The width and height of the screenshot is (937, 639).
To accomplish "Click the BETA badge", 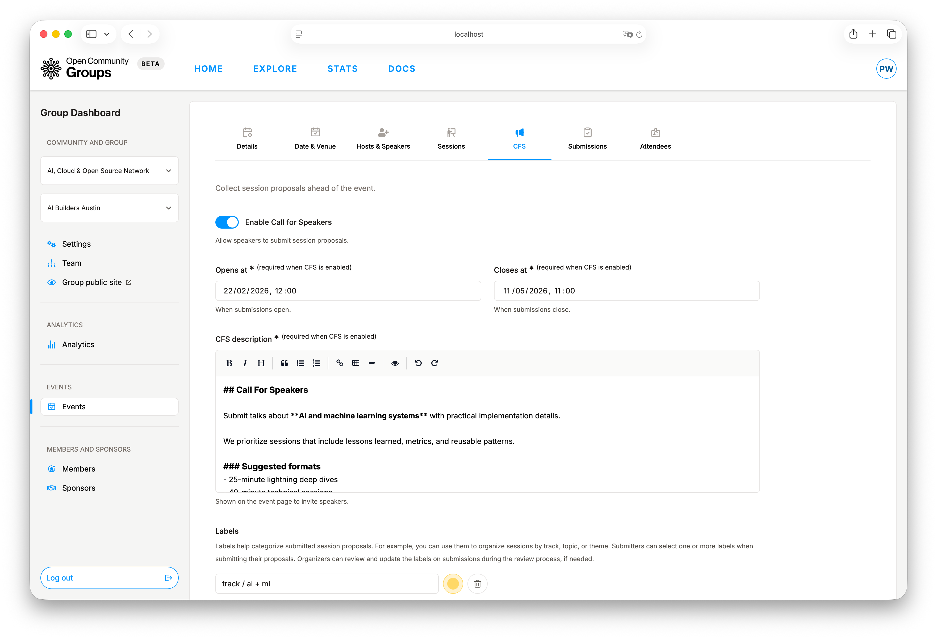I will click(x=150, y=64).
